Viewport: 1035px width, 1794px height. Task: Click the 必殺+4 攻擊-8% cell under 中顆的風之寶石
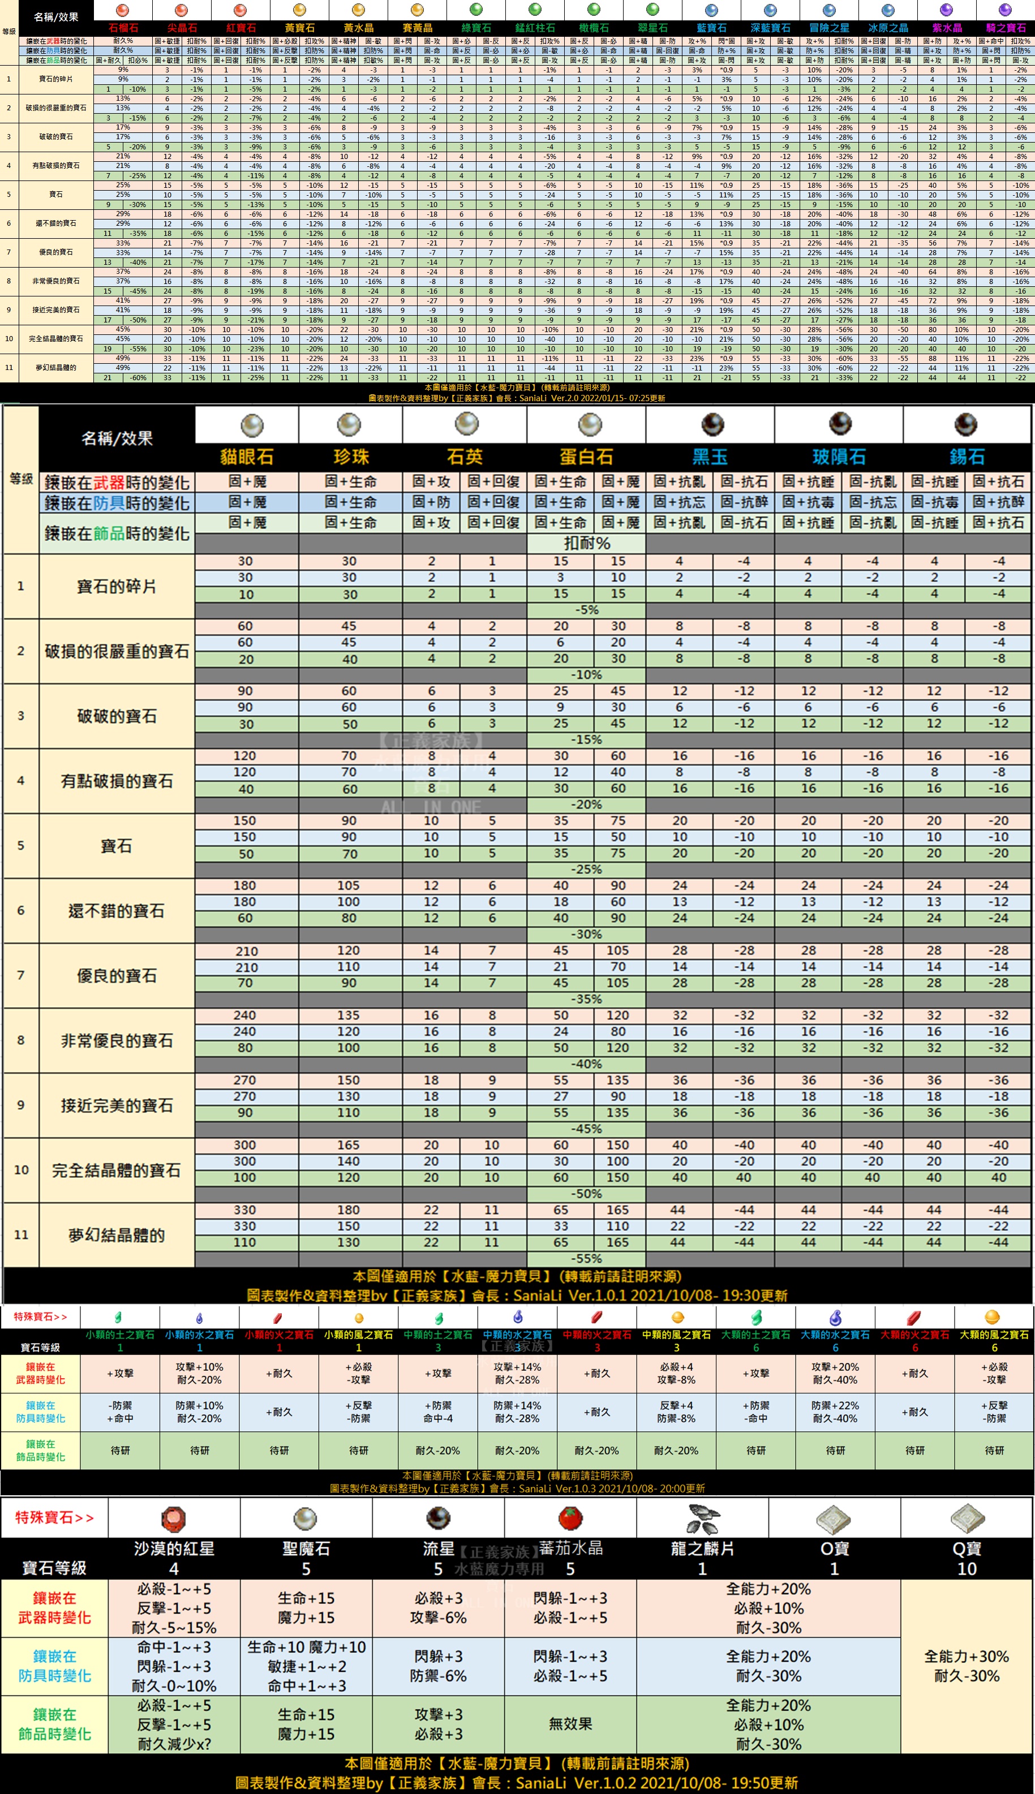tap(677, 1374)
